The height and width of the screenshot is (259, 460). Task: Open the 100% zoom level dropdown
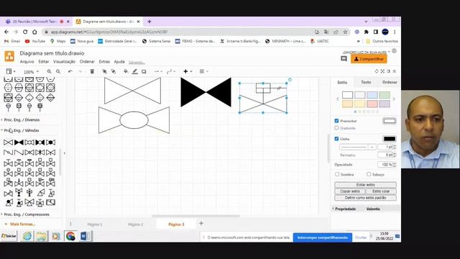click(x=31, y=72)
